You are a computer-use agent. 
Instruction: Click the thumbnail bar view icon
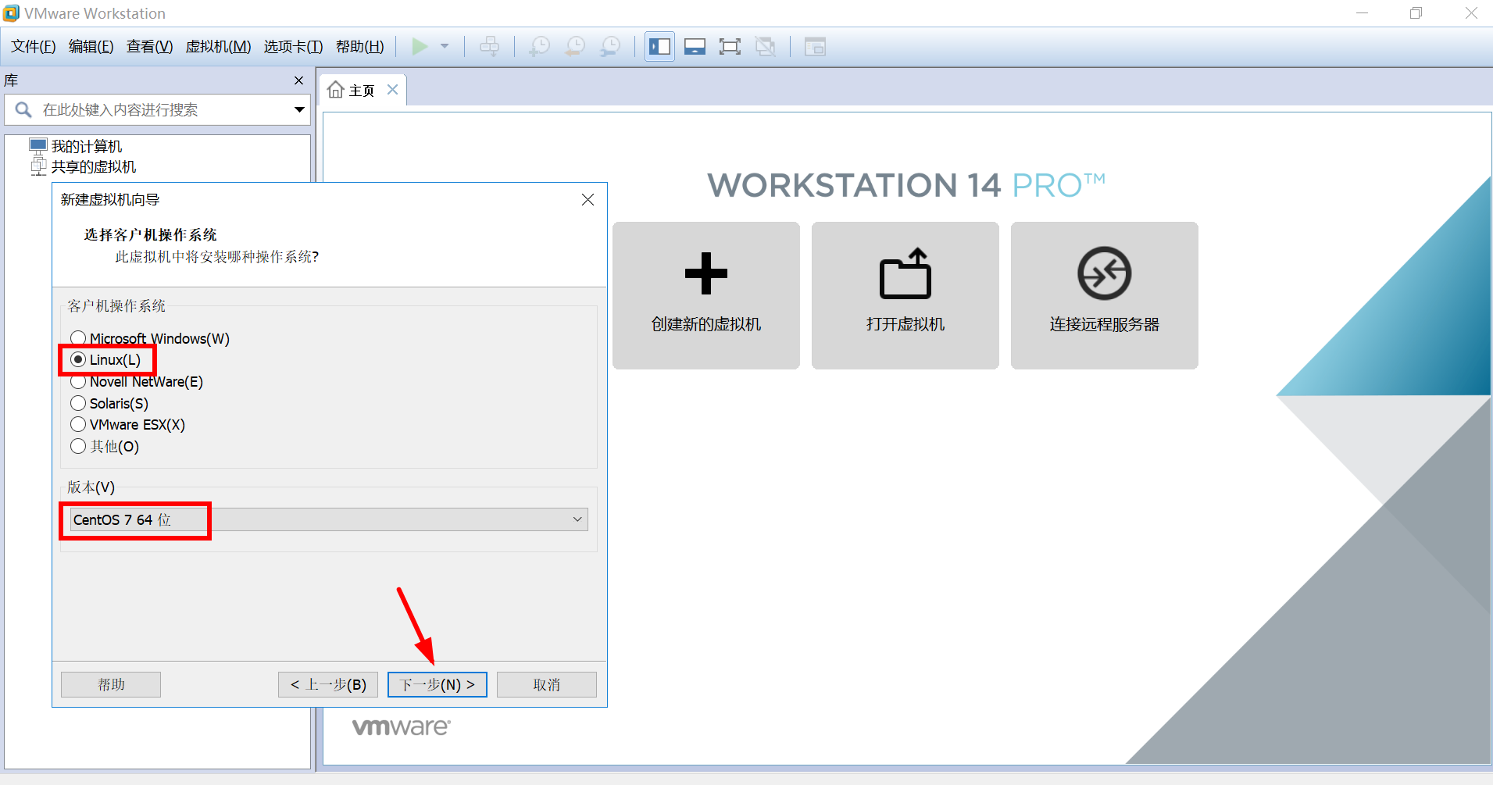(695, 47)
